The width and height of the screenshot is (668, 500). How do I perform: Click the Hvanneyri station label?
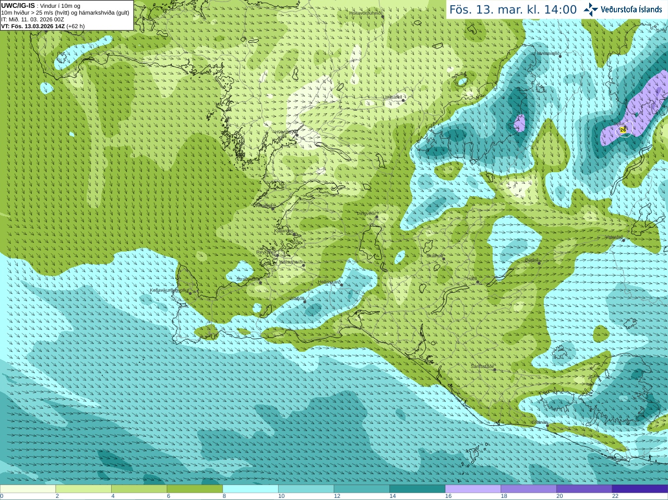pyautogui.click(x=286, y=132)
